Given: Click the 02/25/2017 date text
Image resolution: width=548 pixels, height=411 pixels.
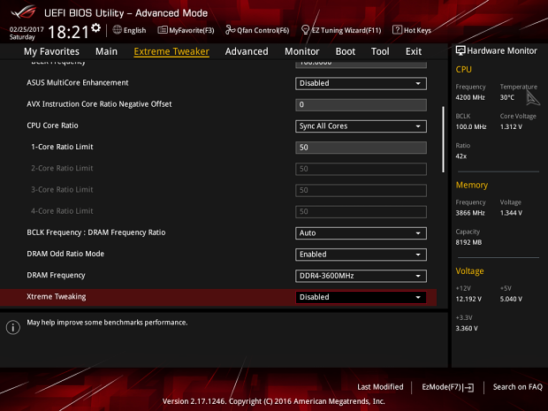Looking at the screenshot, I should [27, 29].
